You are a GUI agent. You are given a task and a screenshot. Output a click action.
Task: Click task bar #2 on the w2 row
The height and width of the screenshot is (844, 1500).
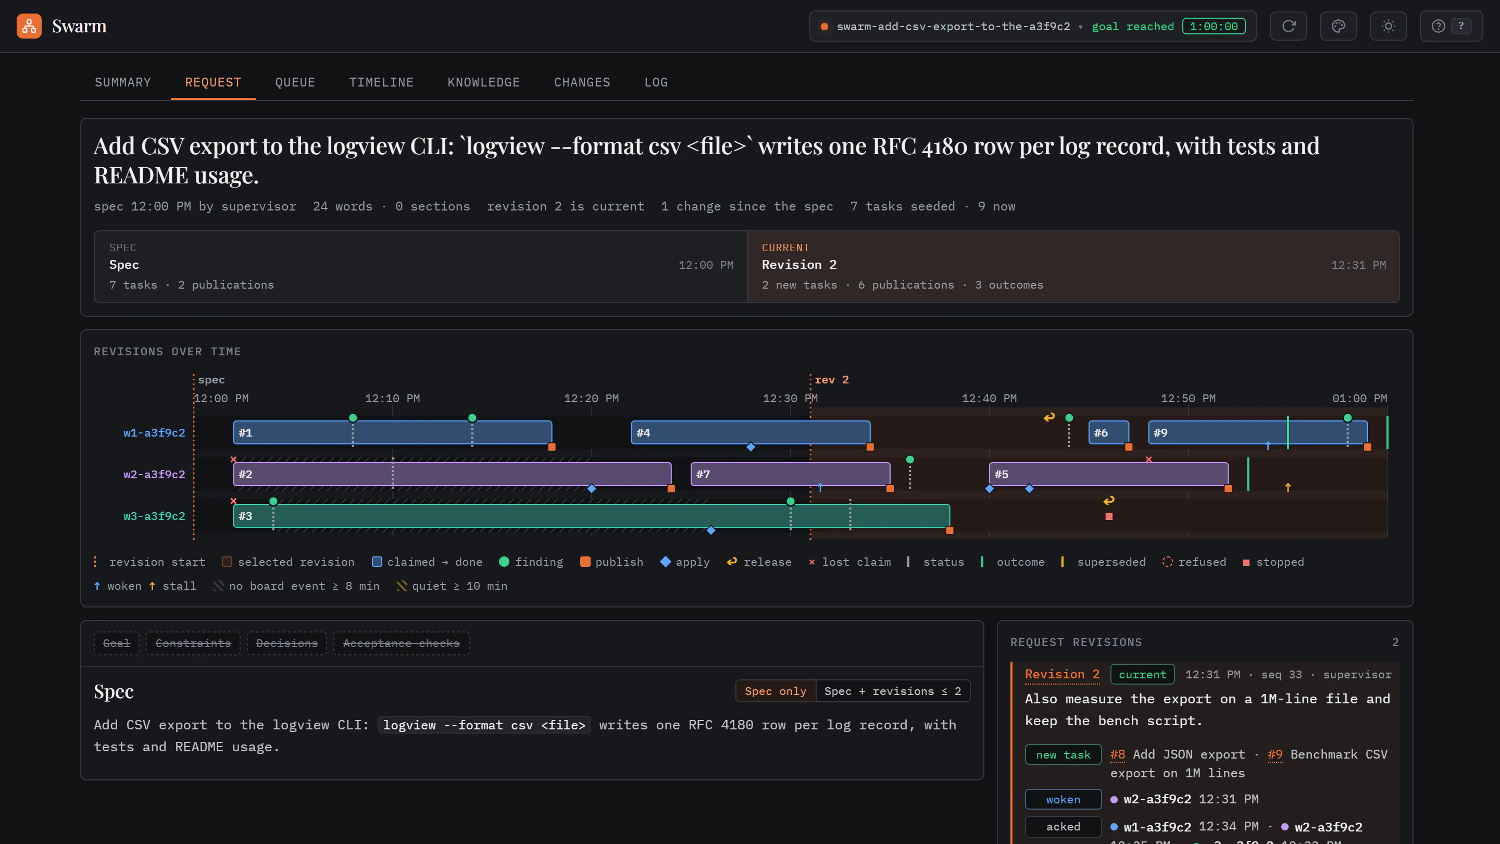coord(453,475)
